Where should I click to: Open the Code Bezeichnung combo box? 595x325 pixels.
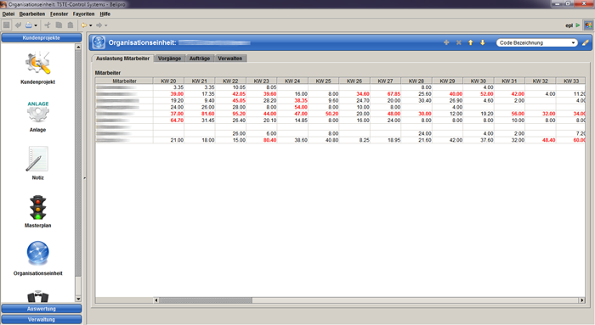[537, 42]
